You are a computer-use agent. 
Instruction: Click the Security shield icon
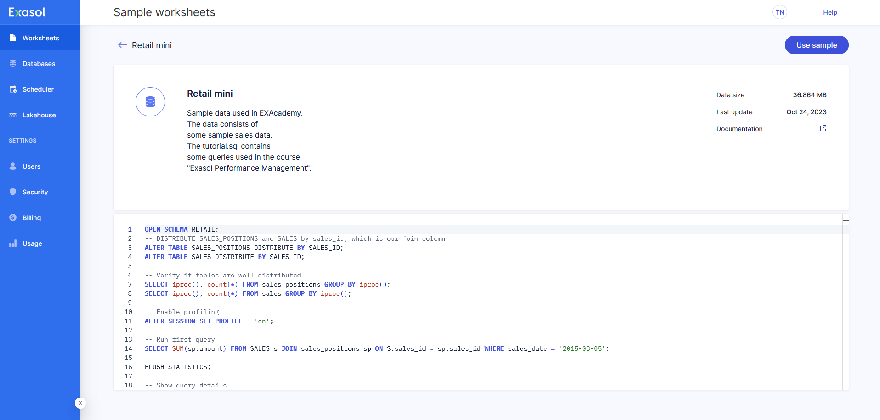tap(13, 192)
